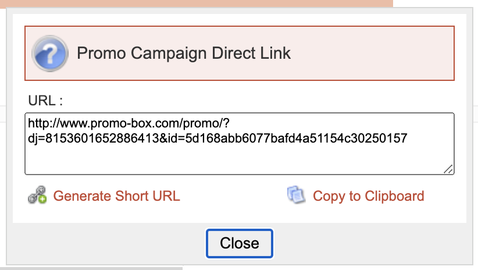
Task: Click the green plus badge on the link icon
Action: click(x=42, y=200)
